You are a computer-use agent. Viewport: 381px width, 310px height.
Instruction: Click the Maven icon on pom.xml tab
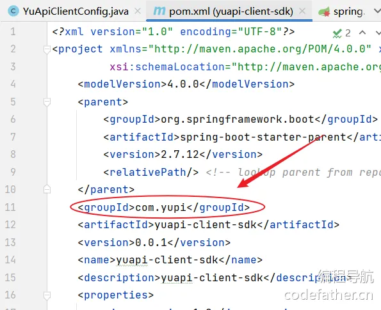click(159, 11)
